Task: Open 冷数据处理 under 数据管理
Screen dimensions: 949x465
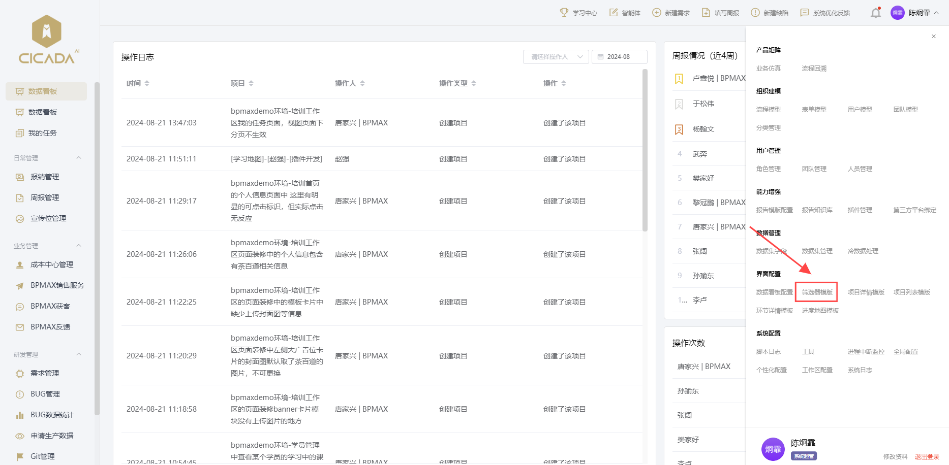Action: tap(863, 251)
